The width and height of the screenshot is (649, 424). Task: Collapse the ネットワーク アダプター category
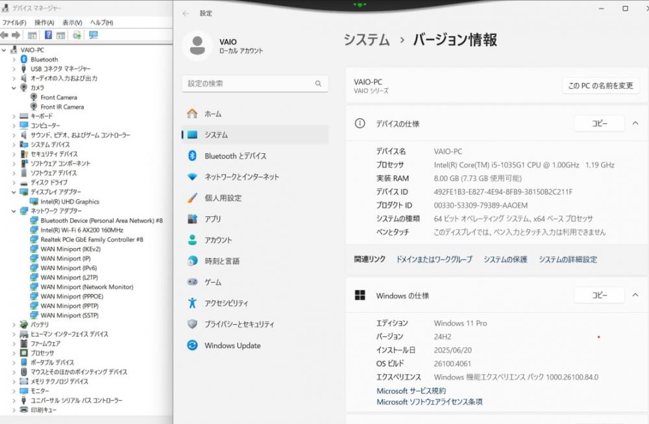point(14,211)
